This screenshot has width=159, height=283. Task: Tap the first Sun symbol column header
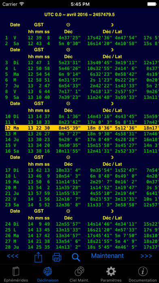point(68,25)
